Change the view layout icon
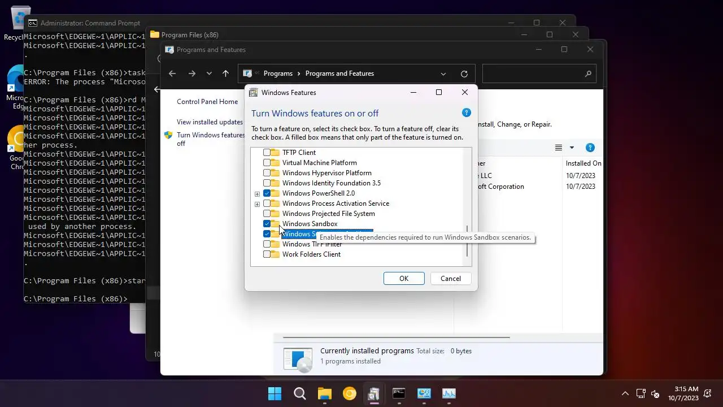 [559, 148]
